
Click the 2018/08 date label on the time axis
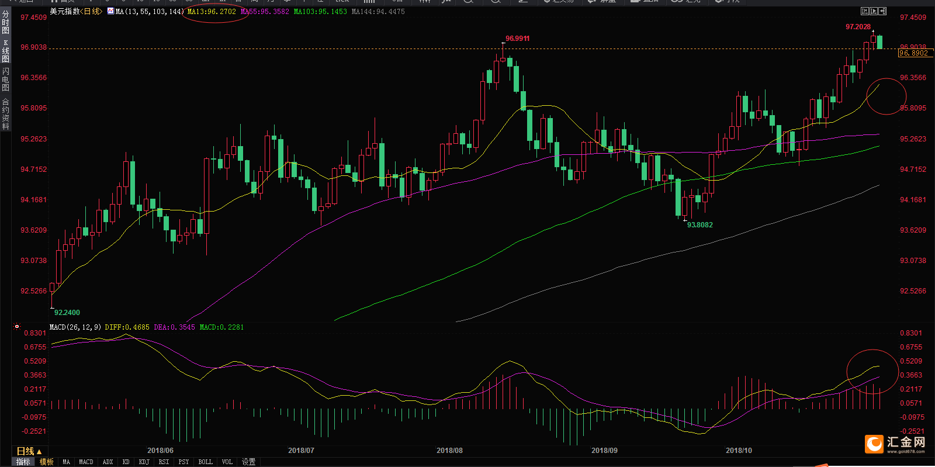(x=449, y=451)
